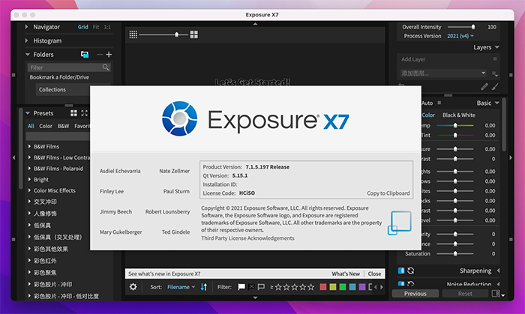Close the what's new notification bar
Image resolution: width=525 pixels, height=314 pixels.
[x=374, y=274]
